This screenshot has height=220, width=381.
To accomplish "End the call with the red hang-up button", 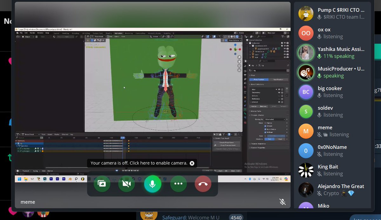I will point(203,184).
